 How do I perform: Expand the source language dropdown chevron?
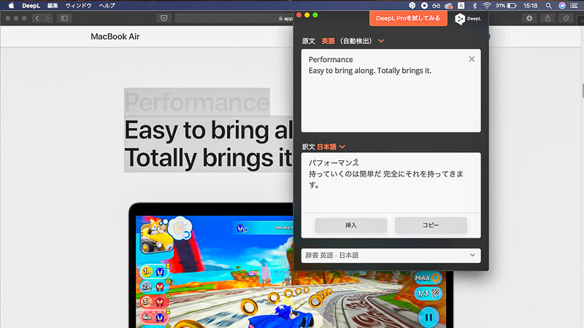pos(381,41)
